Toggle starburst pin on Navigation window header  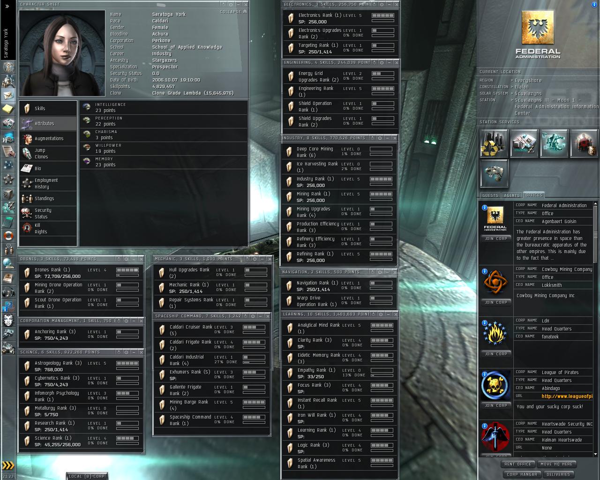tap(373, 272)
